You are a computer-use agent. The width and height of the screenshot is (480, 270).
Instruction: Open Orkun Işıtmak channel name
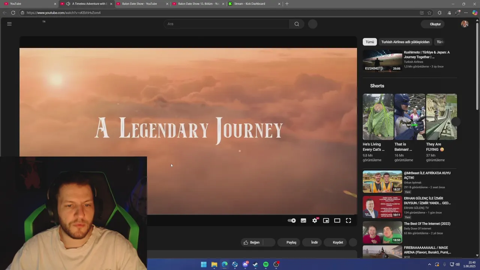point(412,183)
